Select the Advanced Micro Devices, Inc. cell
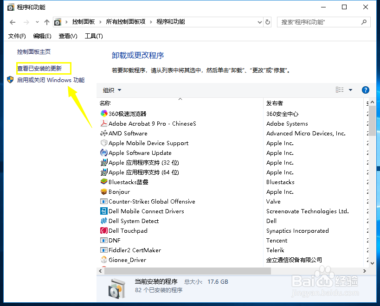This screenshot has height=306, width=380. (306, 134)
